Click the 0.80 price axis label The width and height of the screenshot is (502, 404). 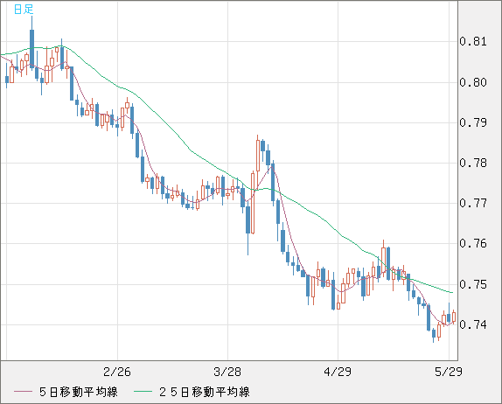coord(473,82)
